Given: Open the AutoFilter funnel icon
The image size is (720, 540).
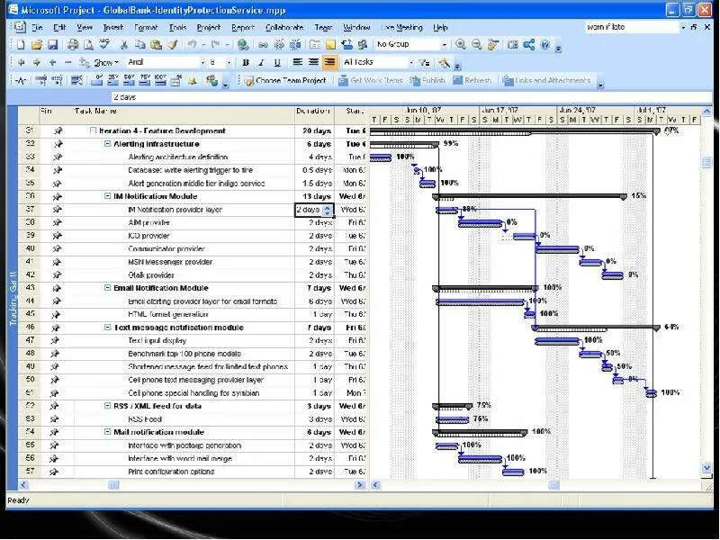Looking at the screenshot, I should coord(424,62).
